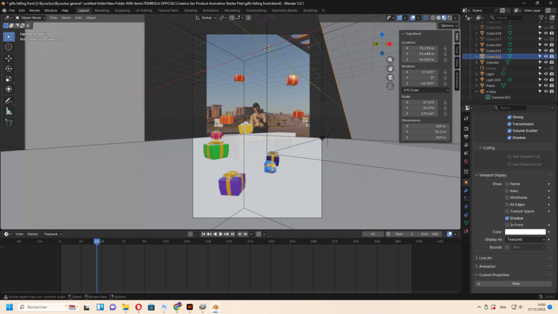This screenshot has width=558, height=314.
Task: Switch to the Shading workspace tab
Action: (x=190, y=10)
